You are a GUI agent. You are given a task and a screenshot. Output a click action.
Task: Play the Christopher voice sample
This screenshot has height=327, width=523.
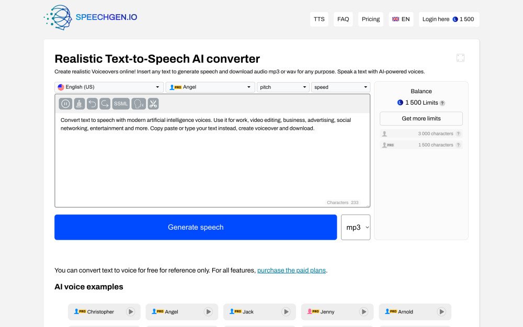tap(131, 311)
